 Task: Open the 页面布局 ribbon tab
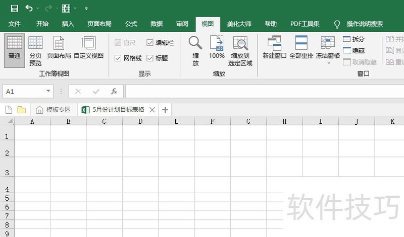[x=99, y=24]
